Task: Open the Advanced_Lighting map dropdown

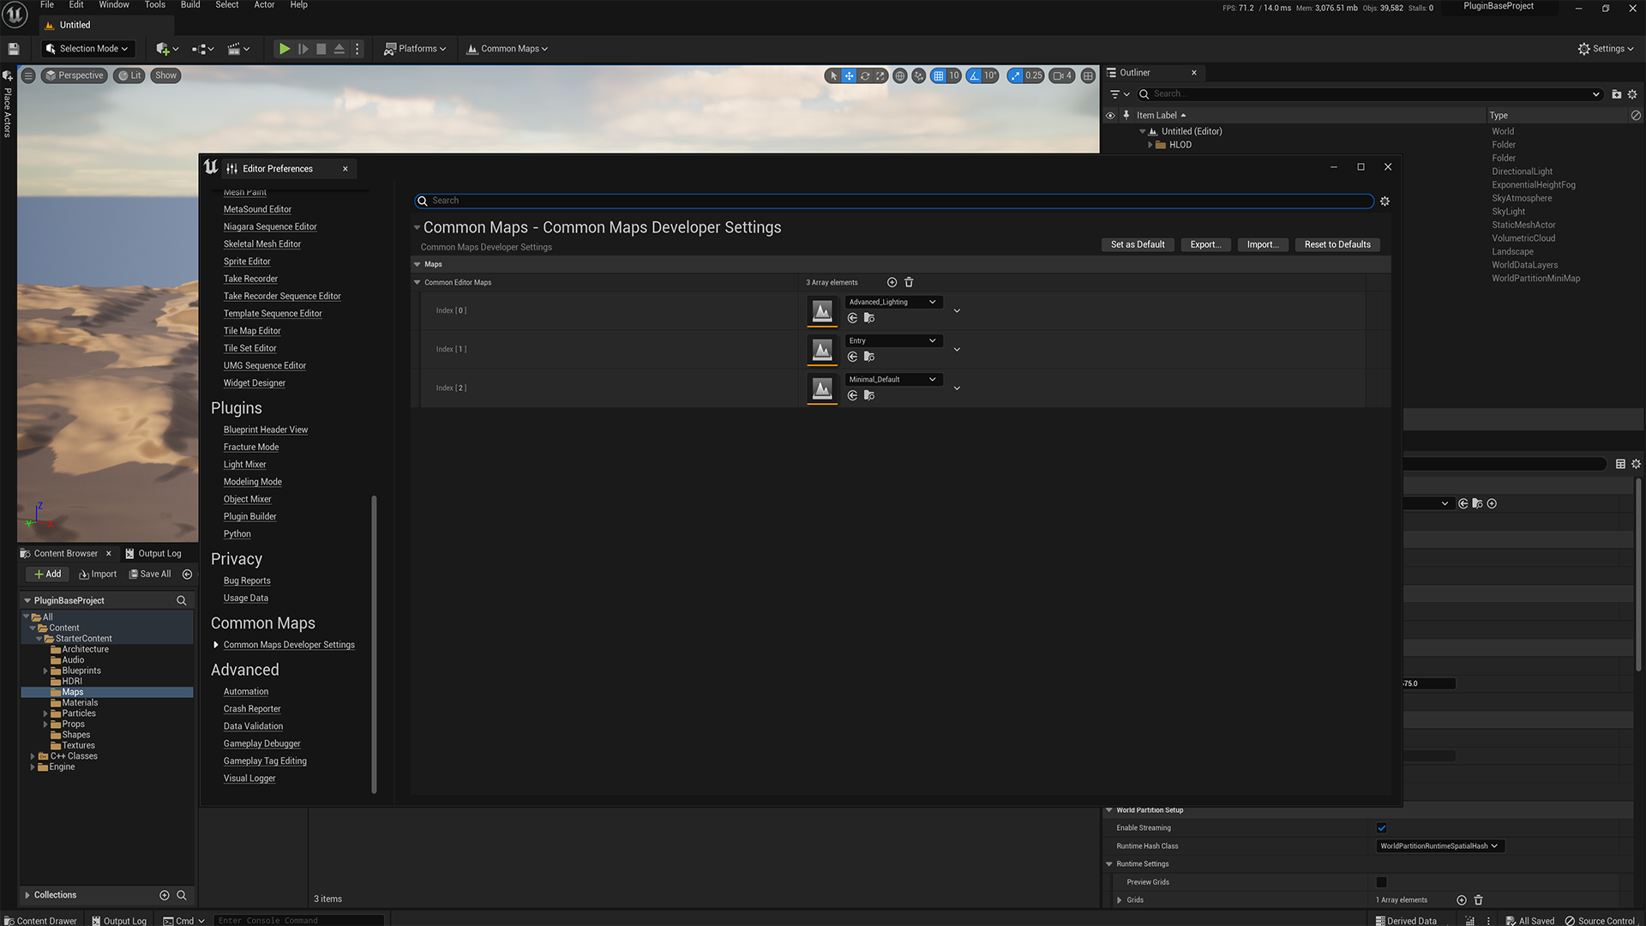Action: click(893, 302)
